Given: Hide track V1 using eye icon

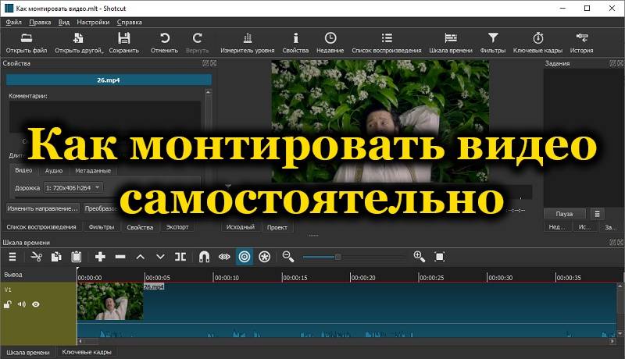Looking at the screenshot, I should pyautogui.click(x=36, y=304).
